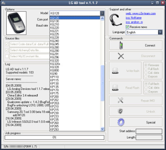Click the Special button label
Image resolution: width=166 pixels, height=150 pixels.
tap(151, 122)
